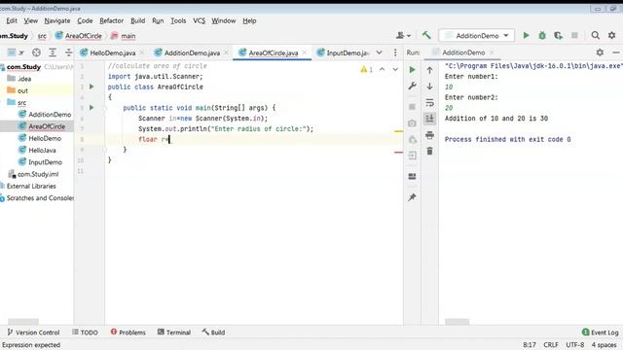Collapse all in Project panel
Image resolution: width=623 pixels, height=350 pixels.
tap(68, 52)
